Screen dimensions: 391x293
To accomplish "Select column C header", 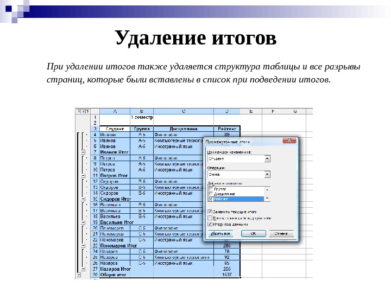I will (184, 111).
